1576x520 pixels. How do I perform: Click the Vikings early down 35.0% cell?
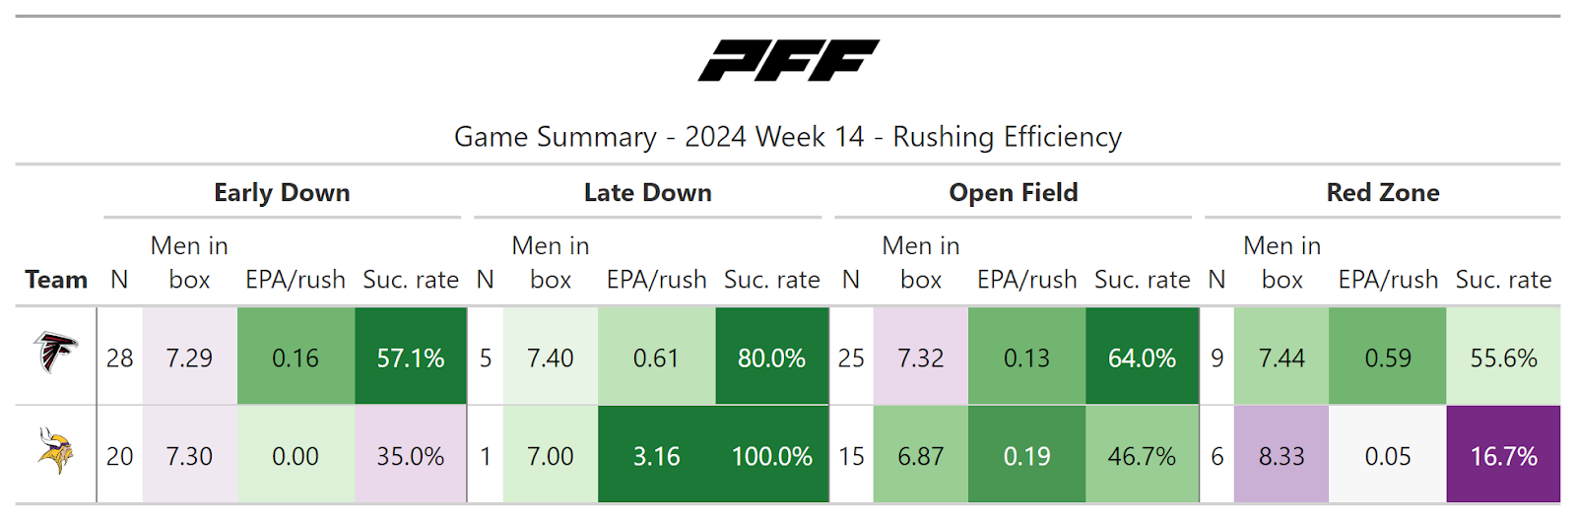[x=410, y=456]
